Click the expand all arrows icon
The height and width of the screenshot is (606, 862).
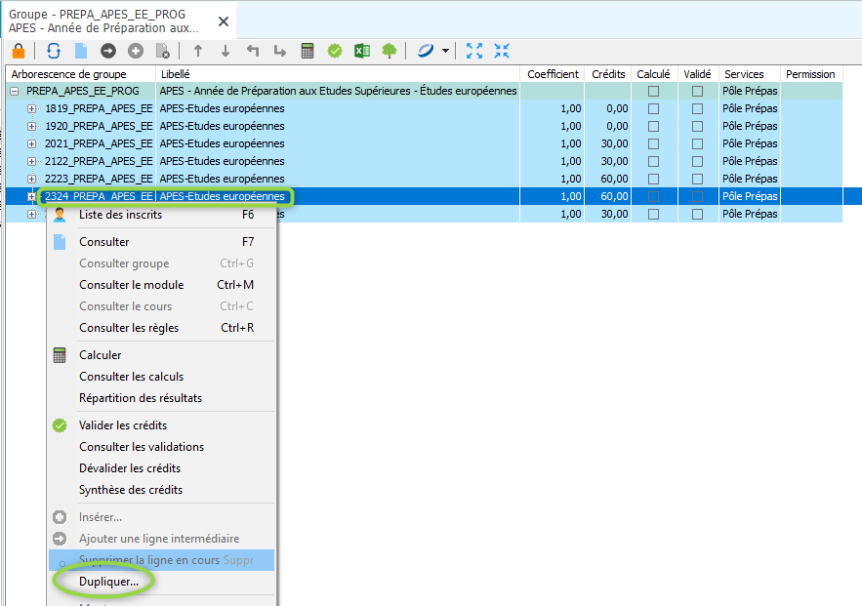click(474, 51)
